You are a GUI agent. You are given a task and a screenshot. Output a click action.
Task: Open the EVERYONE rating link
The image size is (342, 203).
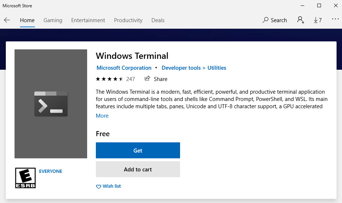click(50, 171)
